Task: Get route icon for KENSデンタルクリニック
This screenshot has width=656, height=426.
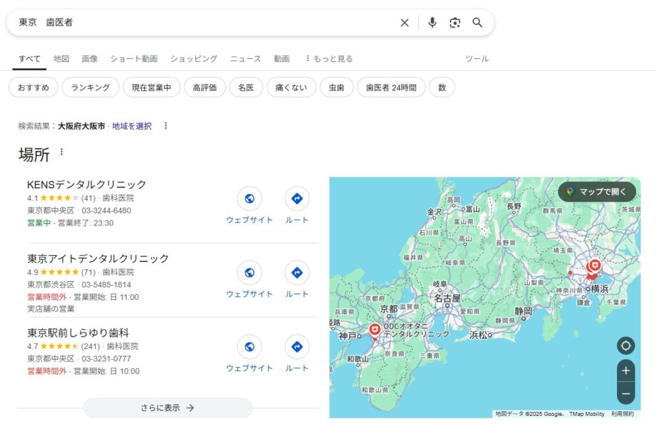Action: (x=297, y=199)
